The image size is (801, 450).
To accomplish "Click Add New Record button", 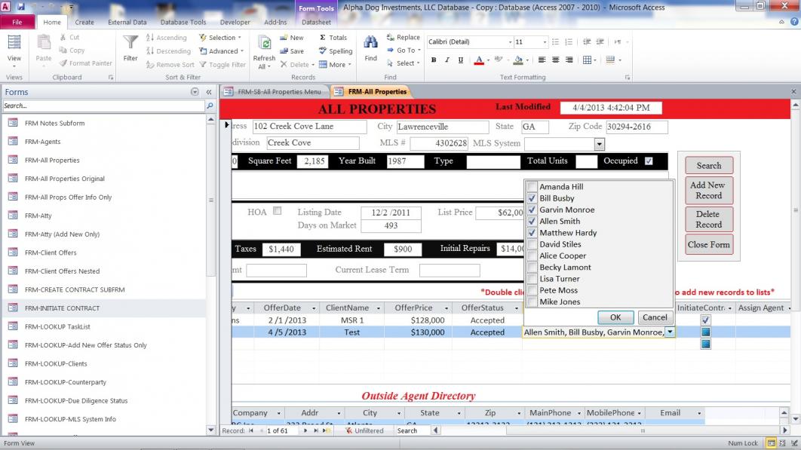I will (709, 190).
